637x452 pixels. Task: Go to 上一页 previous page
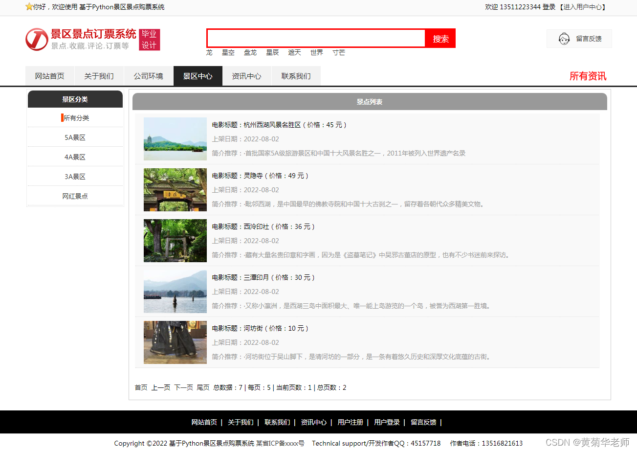tap(161, 387)
